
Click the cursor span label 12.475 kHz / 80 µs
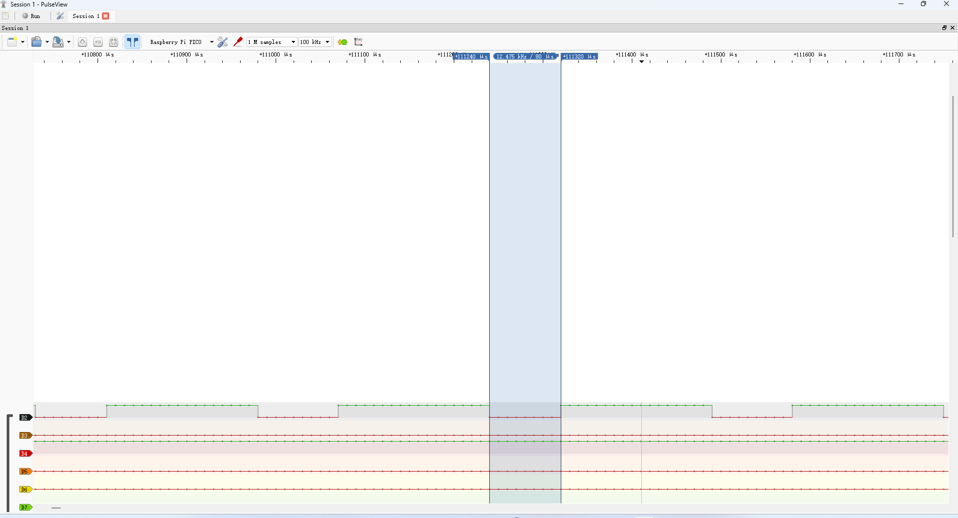click(x=525, y=56)
